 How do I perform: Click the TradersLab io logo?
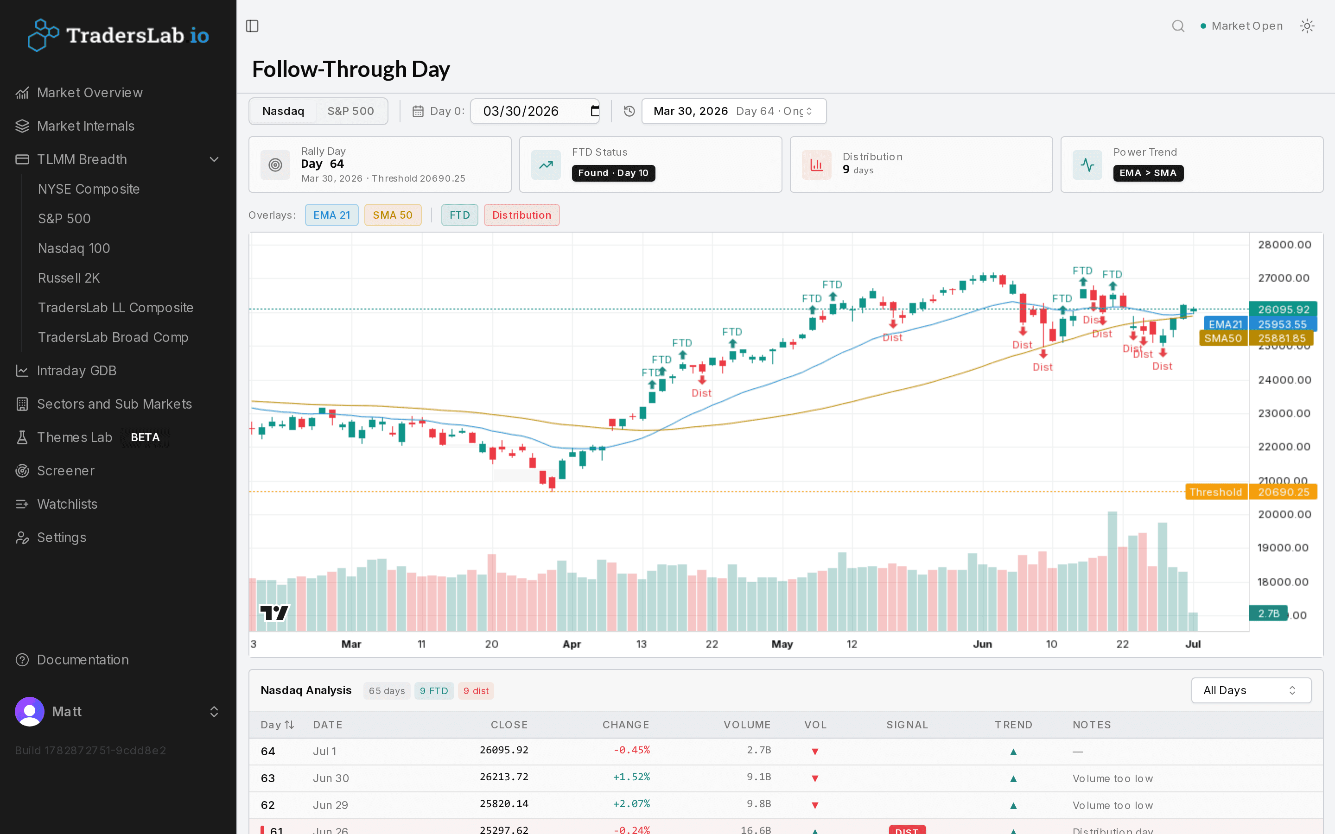(119, 35)
